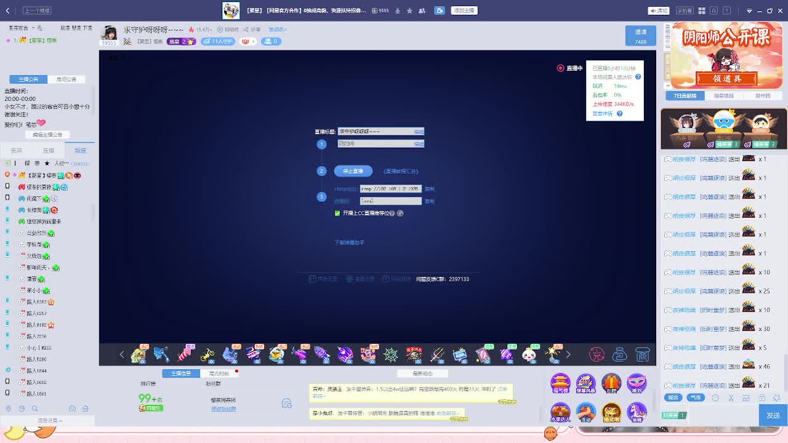The width and height of the screenshot is (788, 443).
Task: Toggle the 开播上CC直播推荐位 checkbox
Action: [x=337, y=213]
